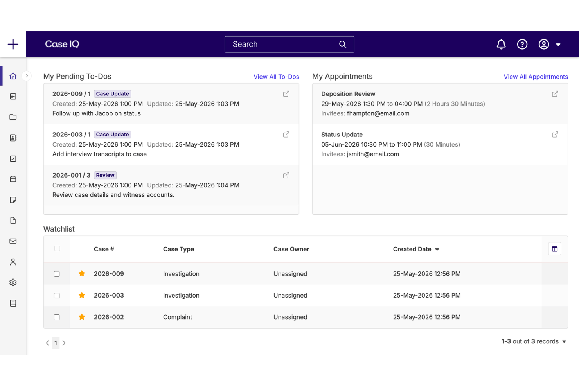This screenshot has width=579, height=386.
Task: Select checkbox for case 2026-009
Action: point(57,274)
